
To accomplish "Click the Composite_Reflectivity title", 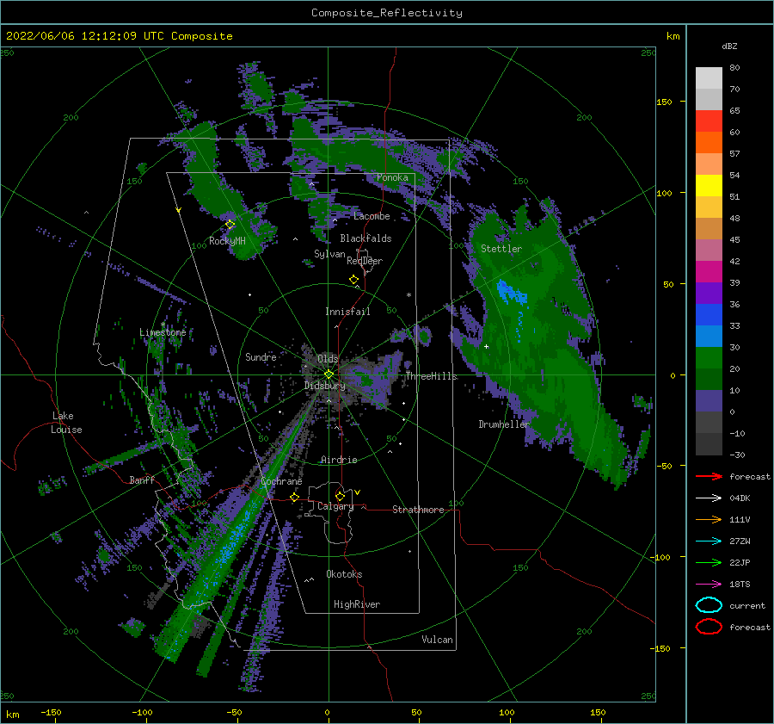I will [387, 13].
